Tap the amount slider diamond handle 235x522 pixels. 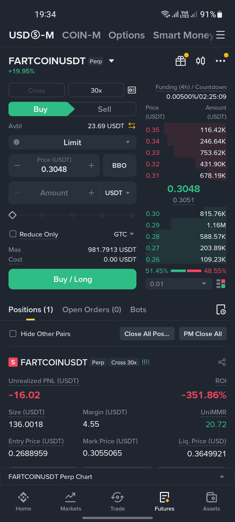click(12, 215)
